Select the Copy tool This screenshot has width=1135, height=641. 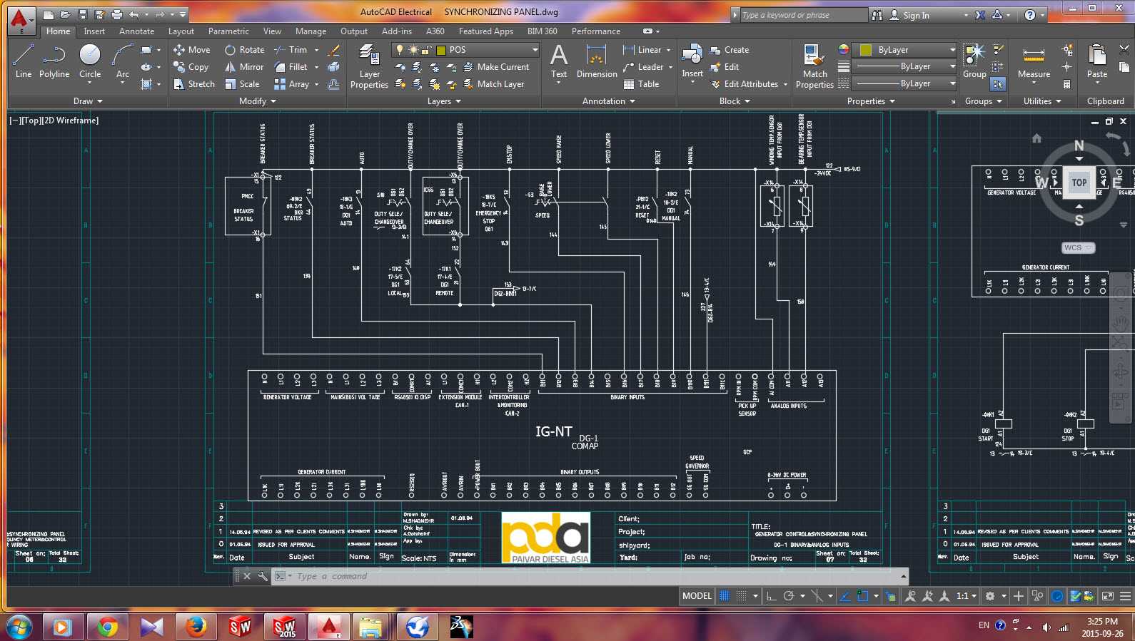(x=191, y=67)
